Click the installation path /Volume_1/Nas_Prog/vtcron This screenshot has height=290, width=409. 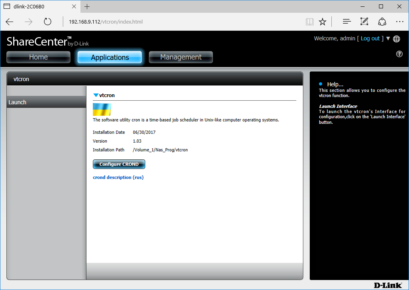(160, 150)
